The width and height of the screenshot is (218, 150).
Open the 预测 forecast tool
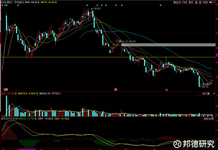(x=205, y=2)
